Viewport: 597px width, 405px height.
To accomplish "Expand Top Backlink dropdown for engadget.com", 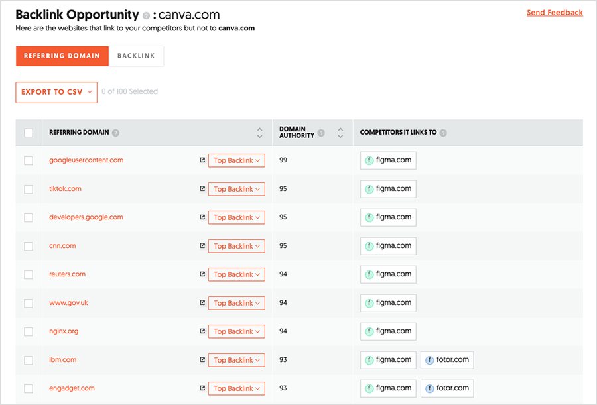I will point(236,388).
